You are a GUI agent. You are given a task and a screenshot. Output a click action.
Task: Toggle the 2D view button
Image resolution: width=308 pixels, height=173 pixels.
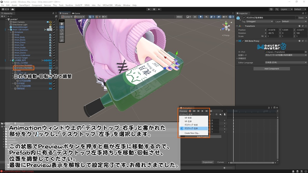[x=195, y=17]
